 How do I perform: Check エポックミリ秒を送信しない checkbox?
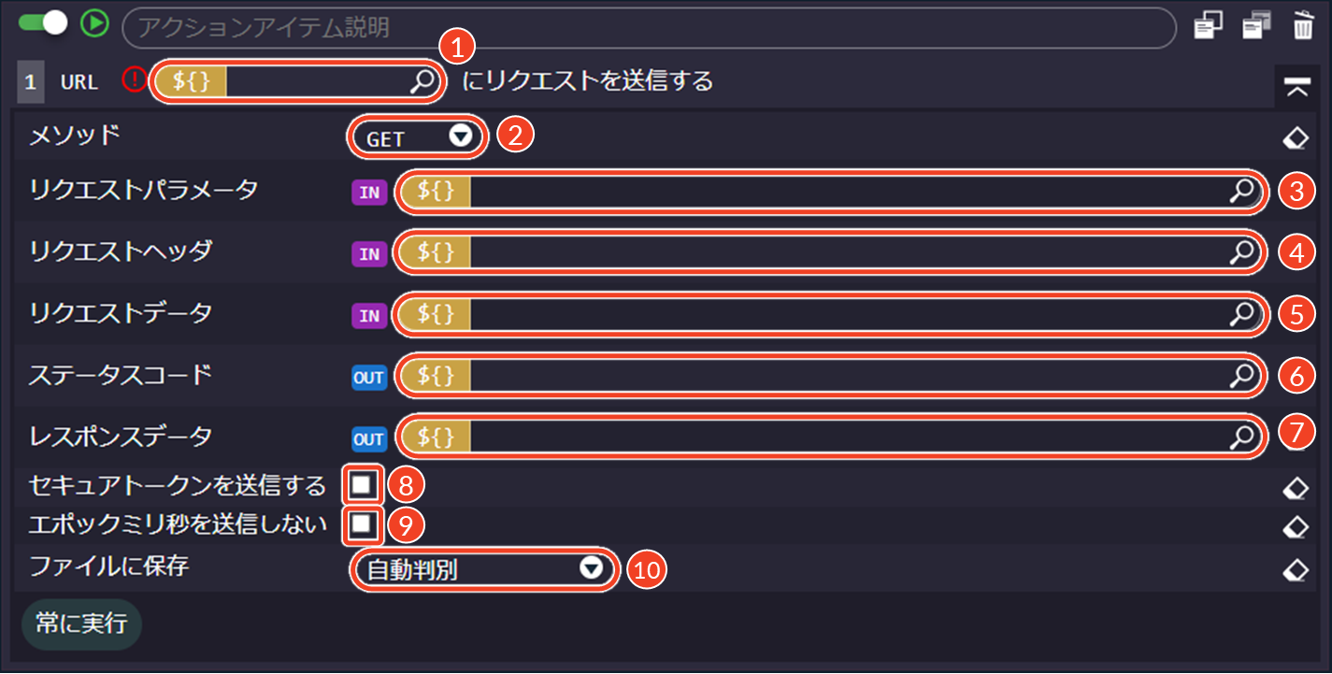pyautogui.click(x=362, y=524)
